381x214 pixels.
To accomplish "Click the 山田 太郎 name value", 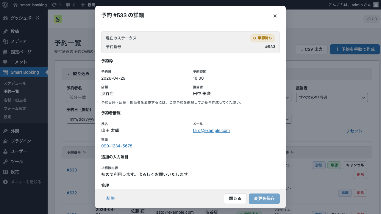I will pyautogui.click(x=110, y=130).
